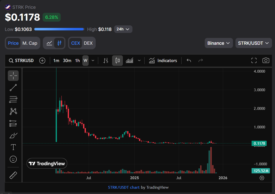Open the Binance exchange dropdown
Viewport: 275px width, 194px height.
click(219, 43)
